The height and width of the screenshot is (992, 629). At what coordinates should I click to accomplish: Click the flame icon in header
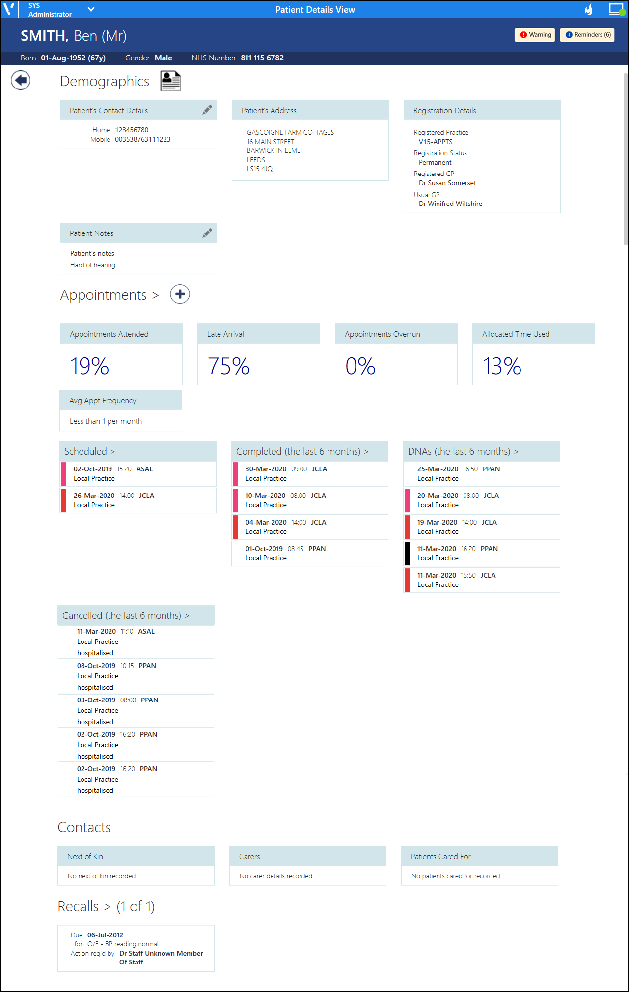pos(588,9)
